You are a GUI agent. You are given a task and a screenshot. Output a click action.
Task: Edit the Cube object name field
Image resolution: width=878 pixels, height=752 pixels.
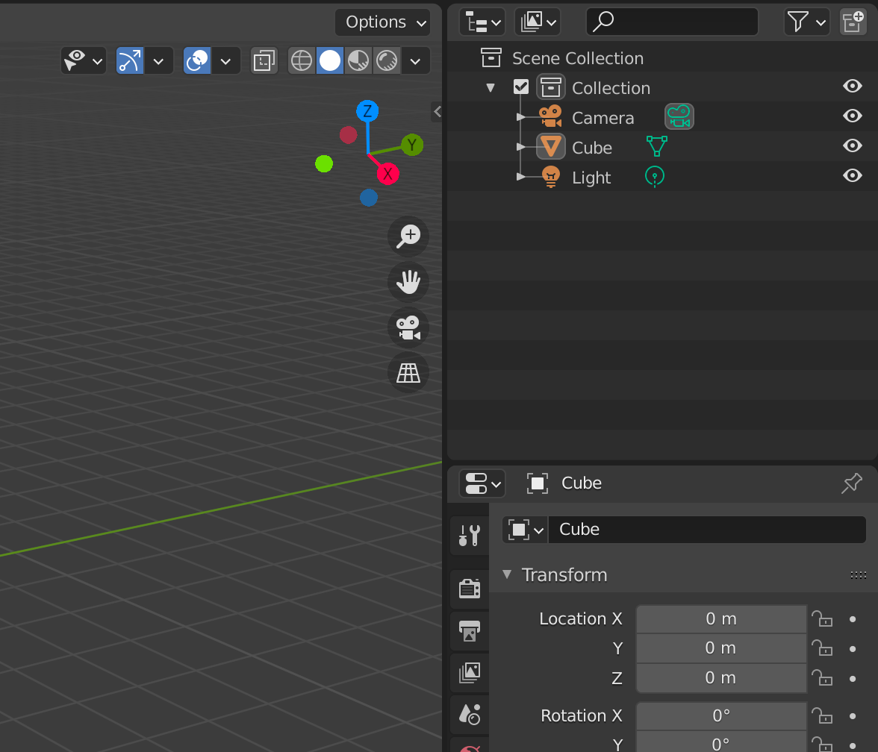tap(706, 530)
